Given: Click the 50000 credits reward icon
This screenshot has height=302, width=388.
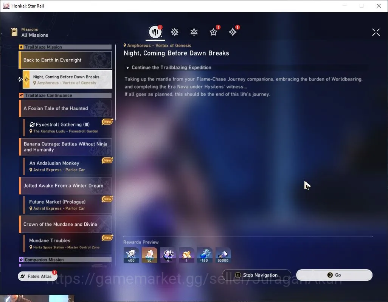Looking at the screenshot, I should (x=223, y=255).
